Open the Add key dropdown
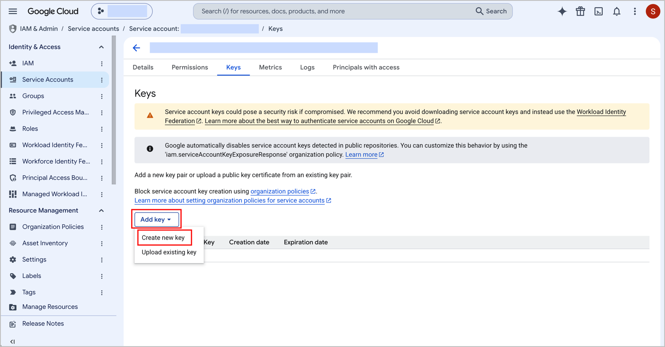 (157, 219)
